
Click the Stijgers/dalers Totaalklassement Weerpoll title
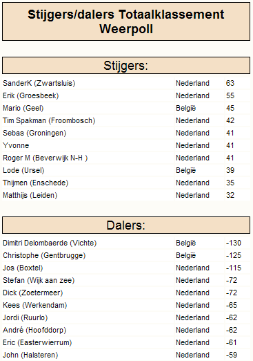pos(126,21)
